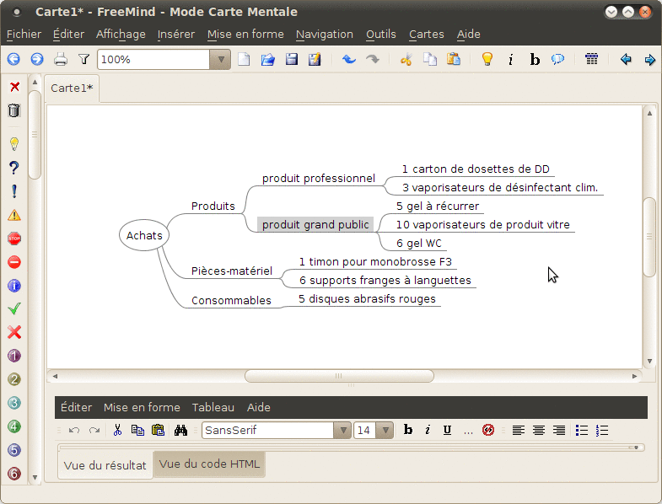Switch to Vue du résultat tab
The height and width of the screenshot is (504, 662).
click(x=105, y=465)
